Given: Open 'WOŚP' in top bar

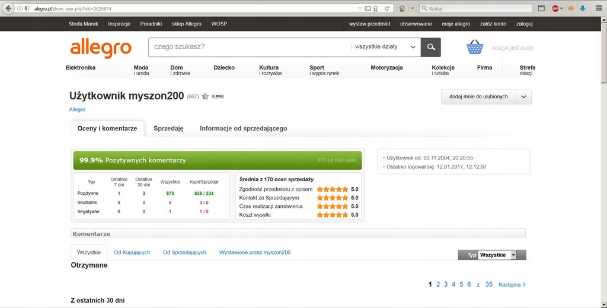Looking at the screenshot, I should coord(219,24).
